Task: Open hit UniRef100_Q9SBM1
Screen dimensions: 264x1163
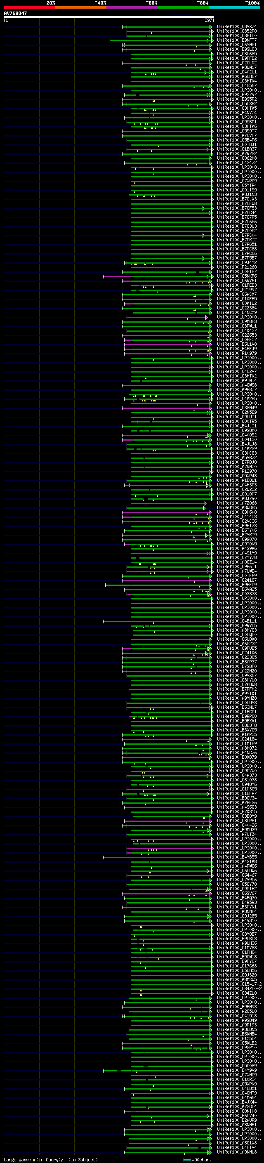Action: coord(237,123)
